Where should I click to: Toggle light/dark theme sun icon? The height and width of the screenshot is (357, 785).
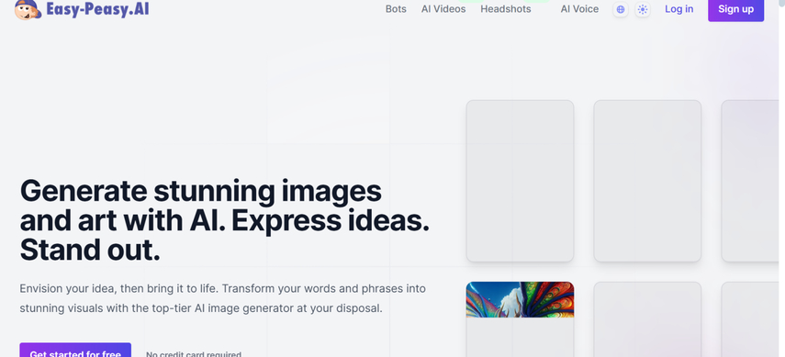[x=643, y=9]
